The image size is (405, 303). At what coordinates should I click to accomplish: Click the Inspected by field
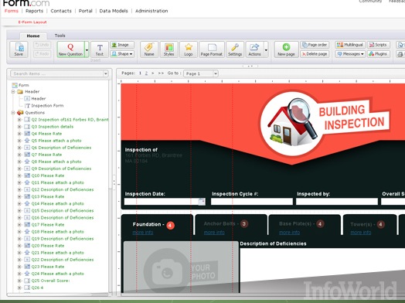(337, 202)
